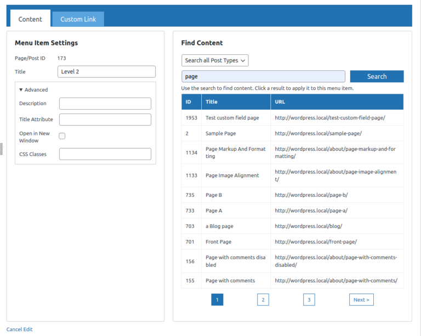Viewport: 421px width, 336px height.
Task: Focus the Title Attribute field
Action: 105,119
